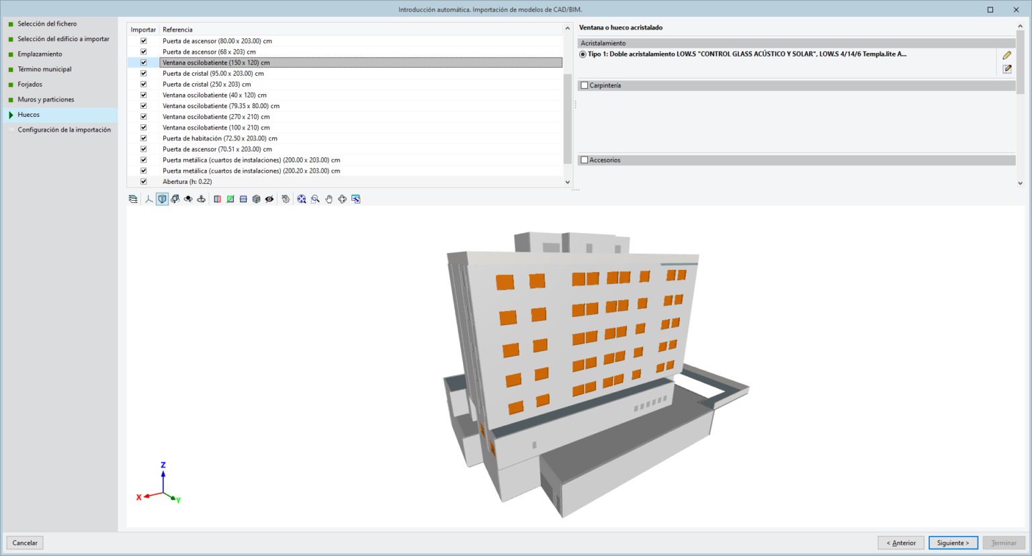Click the fit view to window icon
Image resolution: width=1032 pixels, height=556 pixels.
[x=301, y=199]
